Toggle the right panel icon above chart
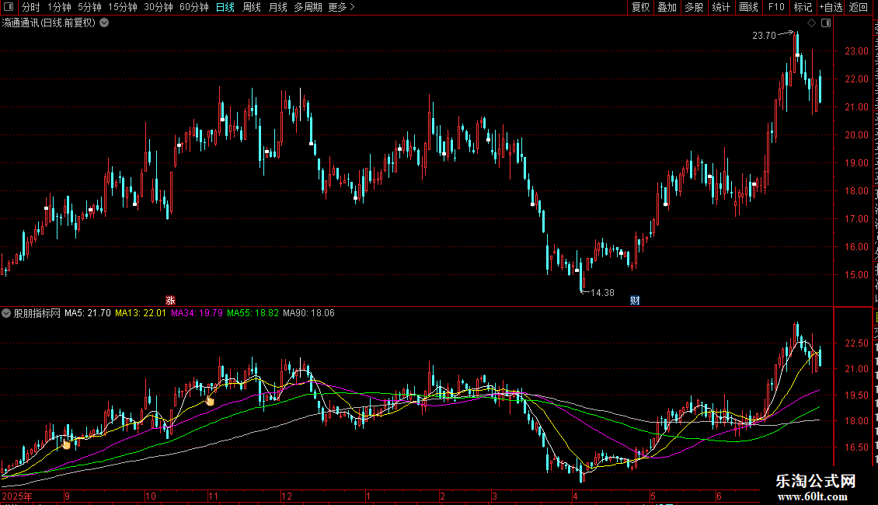 (826, 23)
